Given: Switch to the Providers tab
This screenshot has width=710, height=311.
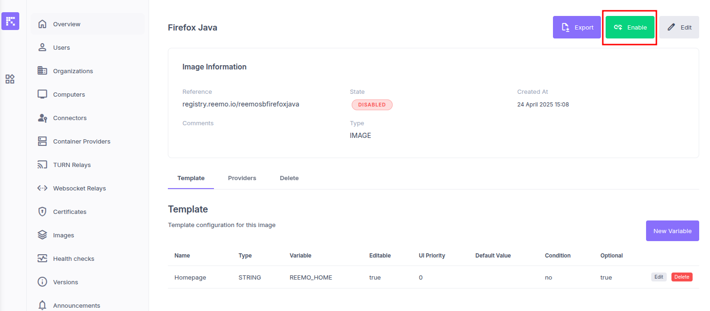Looking at the screenshot, I should 242,178.
